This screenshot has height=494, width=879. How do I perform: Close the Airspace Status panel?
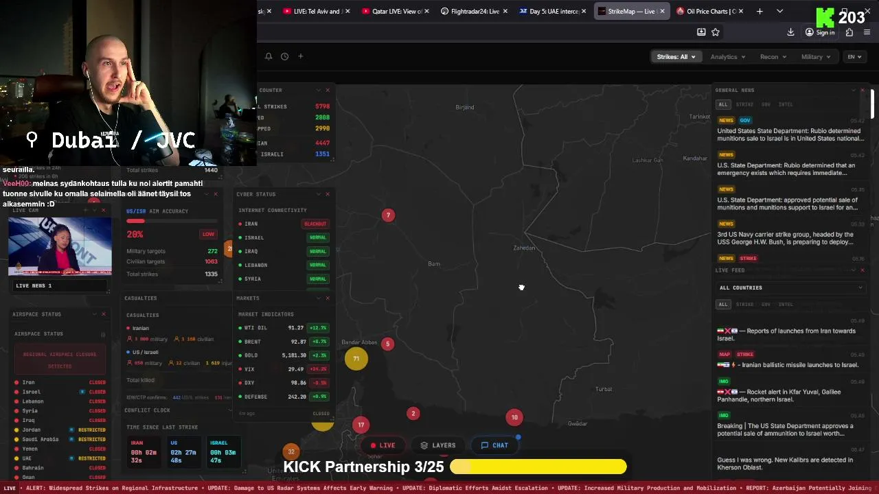pyautogui.click(x=104, y=314)
